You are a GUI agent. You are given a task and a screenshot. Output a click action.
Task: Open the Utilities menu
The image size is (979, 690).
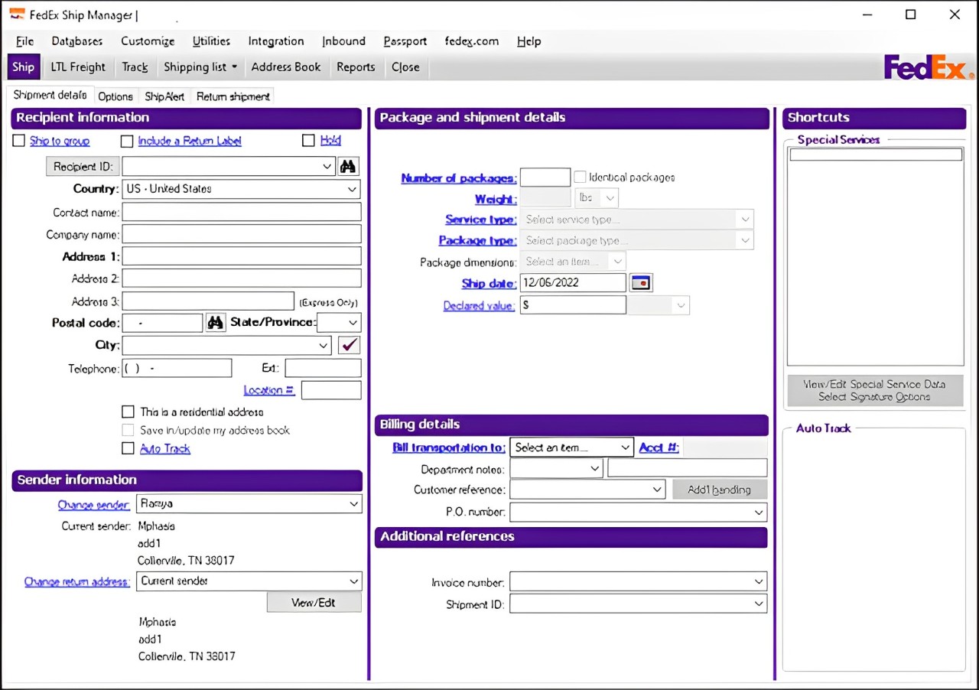pos(211,41)
